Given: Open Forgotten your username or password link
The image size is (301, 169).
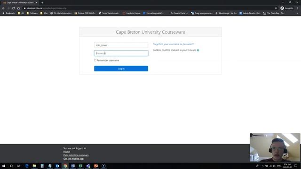Looking at the screenshot, I should (173, 44).
